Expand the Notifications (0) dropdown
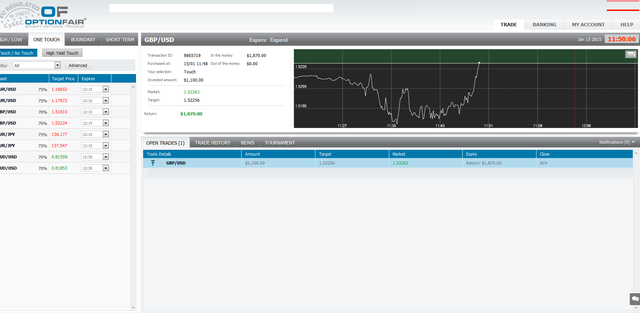 tap(616, 142)
